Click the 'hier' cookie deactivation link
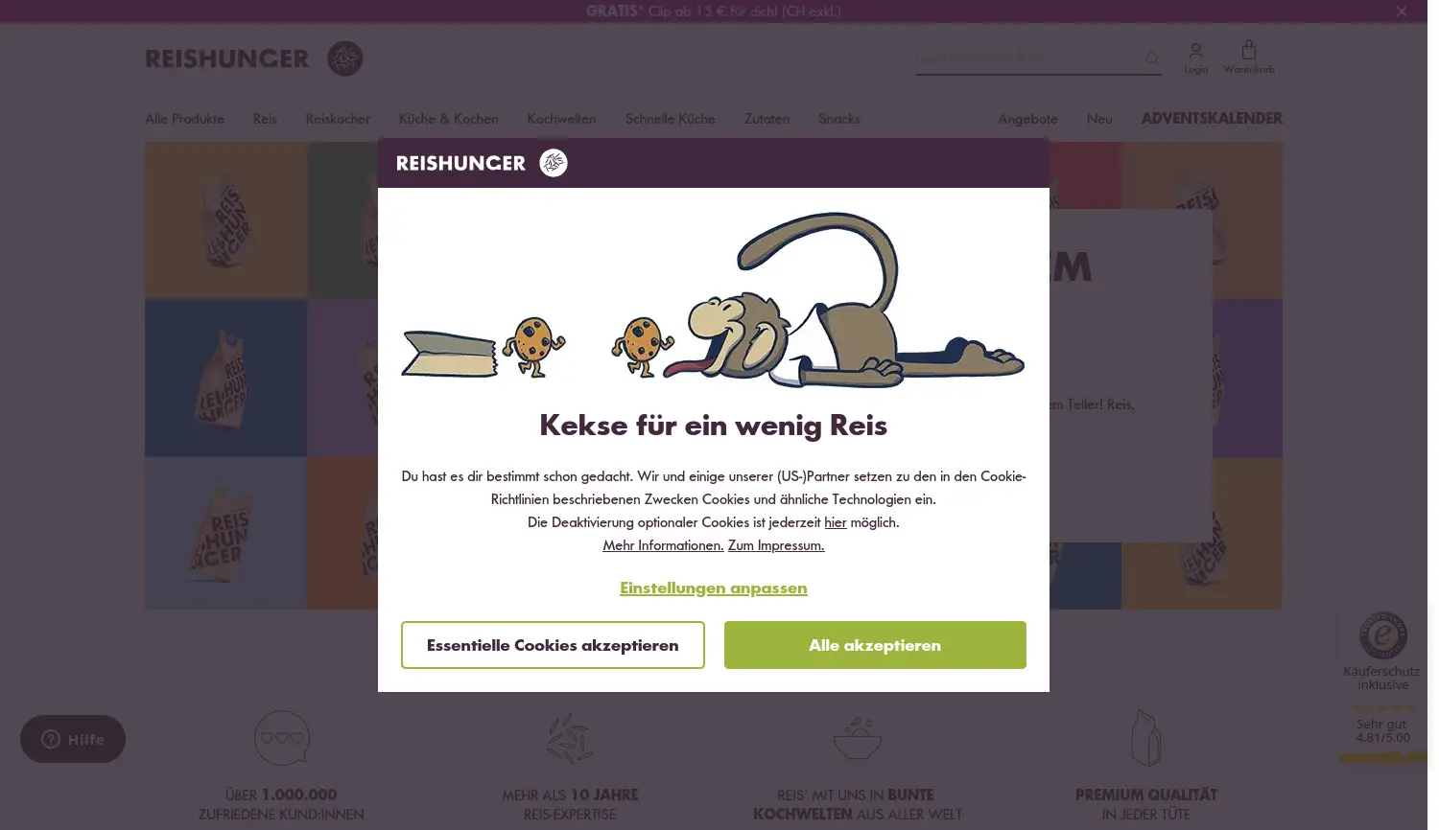Screen dimensions: 1439x830 pos(835,522)
